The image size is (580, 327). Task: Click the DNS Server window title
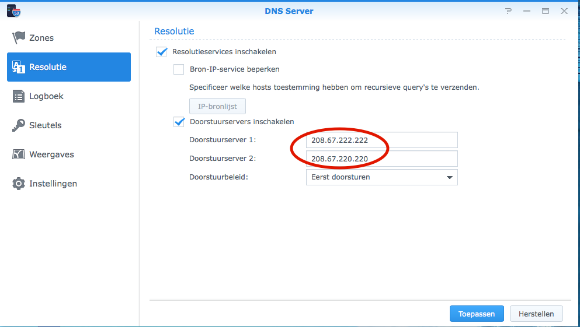click(x=289, y=11)
